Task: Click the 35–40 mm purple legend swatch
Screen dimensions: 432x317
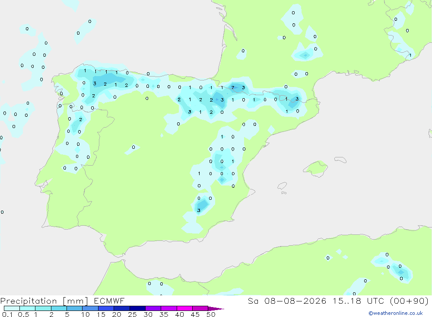Action: [169, 308]
